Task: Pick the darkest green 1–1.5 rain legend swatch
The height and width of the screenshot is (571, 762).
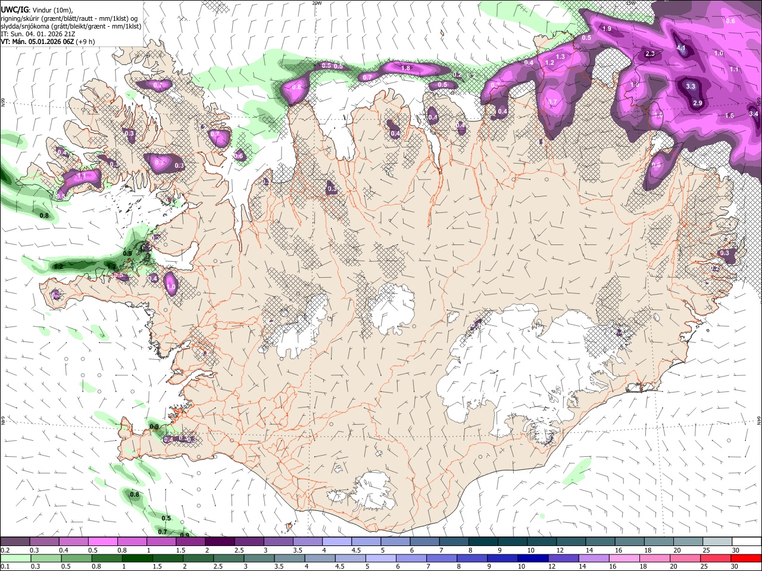Action: (137, 559)
